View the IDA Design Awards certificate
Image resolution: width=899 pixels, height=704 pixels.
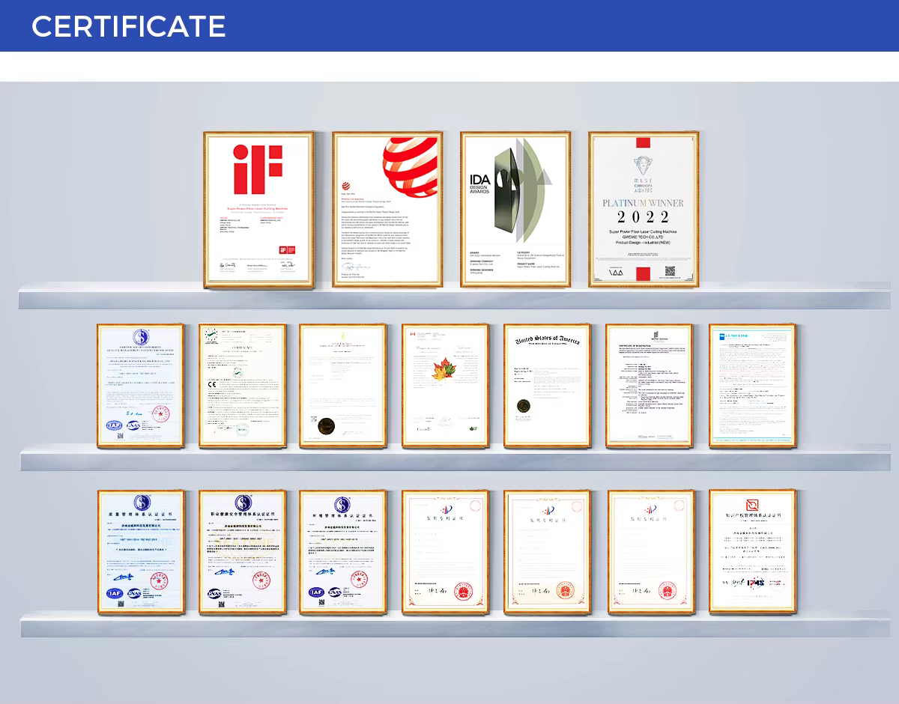[x=515, y=210]
